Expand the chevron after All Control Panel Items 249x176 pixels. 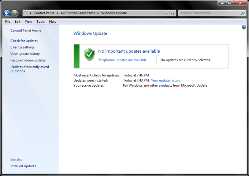click(x=98, y=13)
